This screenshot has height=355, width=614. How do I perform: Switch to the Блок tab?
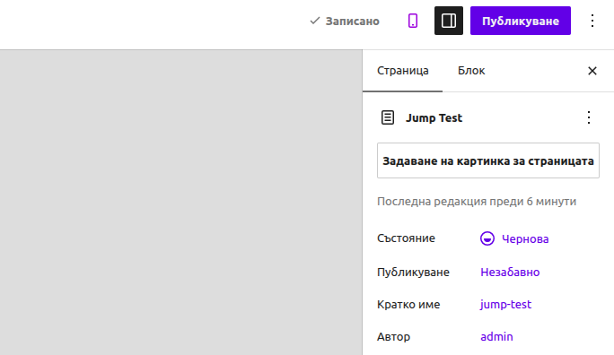click(x=471, y=71)
